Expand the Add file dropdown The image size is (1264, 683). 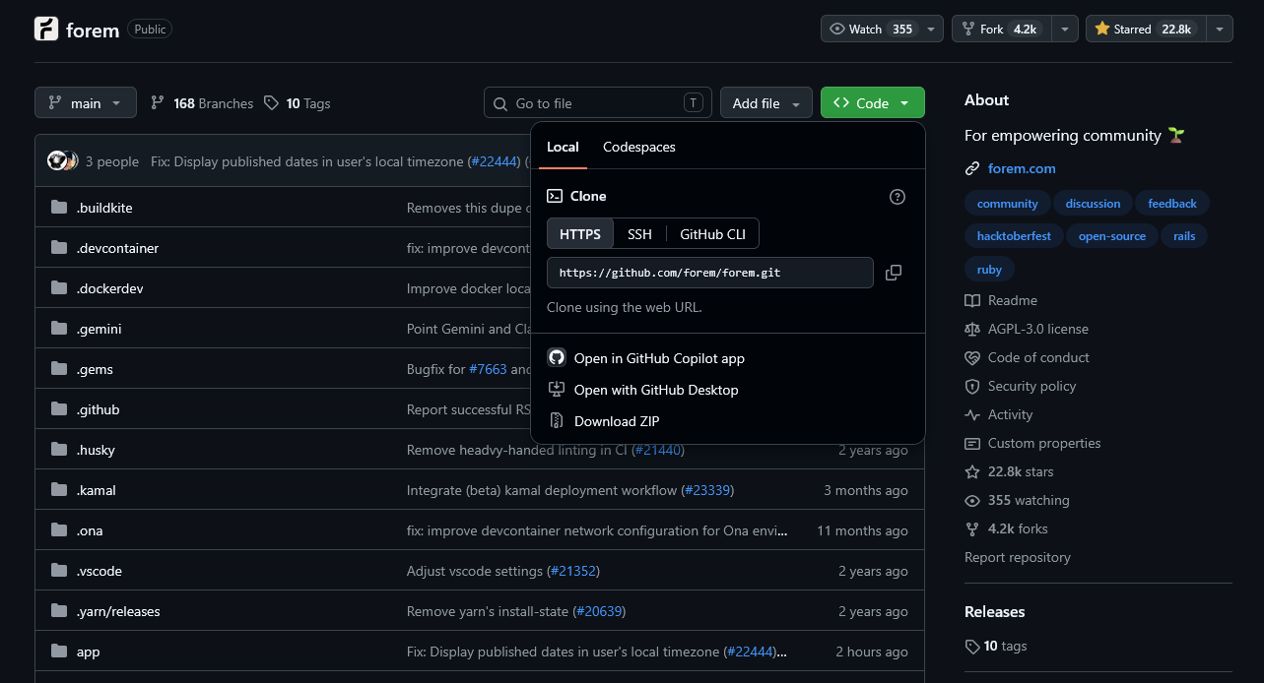(x=766, y=103)
